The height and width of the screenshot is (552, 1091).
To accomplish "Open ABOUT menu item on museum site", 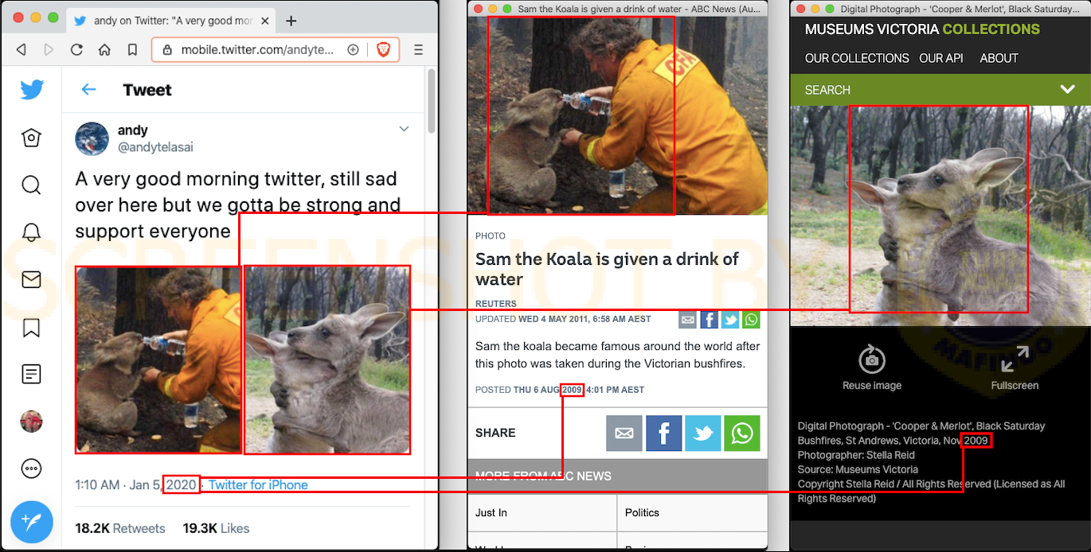I will [x=999, y=58].
